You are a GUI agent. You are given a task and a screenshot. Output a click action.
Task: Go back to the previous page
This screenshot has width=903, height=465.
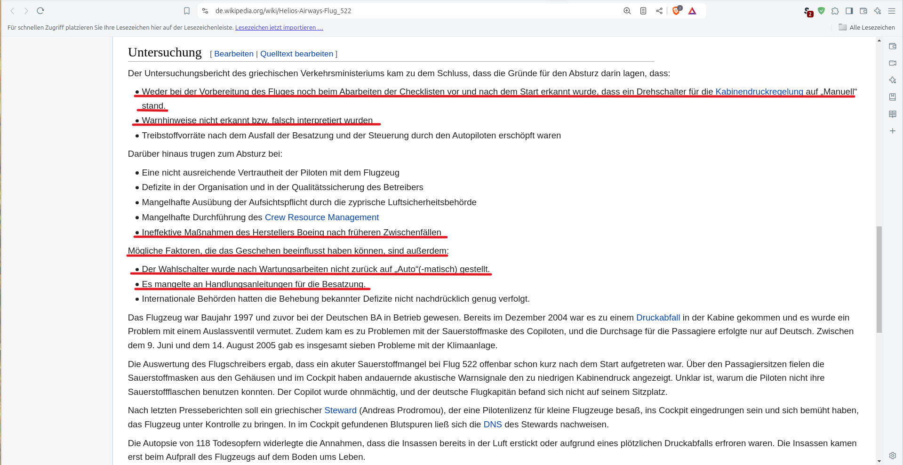(13, 11)
